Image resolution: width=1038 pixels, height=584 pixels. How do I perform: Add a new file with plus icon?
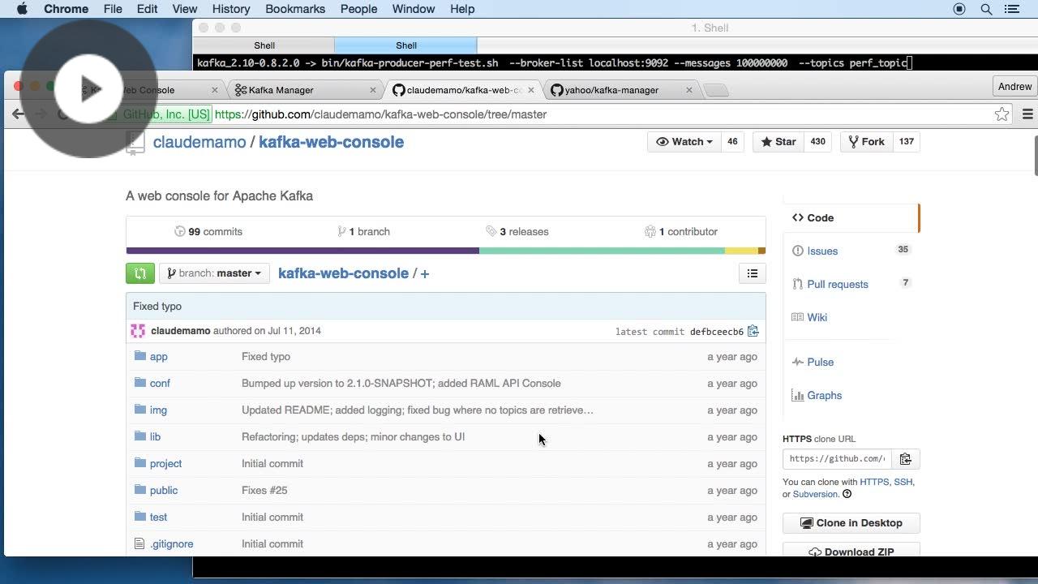coord(425,274)
